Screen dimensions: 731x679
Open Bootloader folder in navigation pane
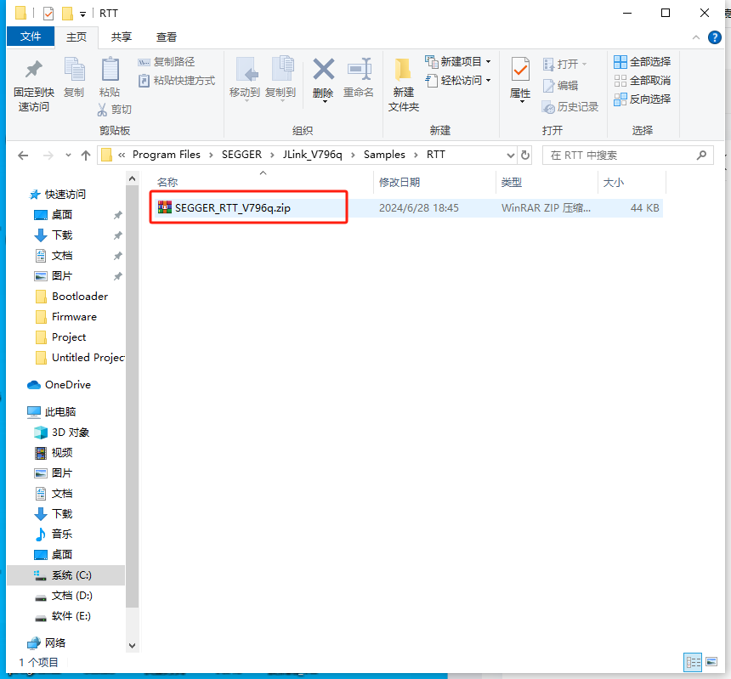pos(80,297)
